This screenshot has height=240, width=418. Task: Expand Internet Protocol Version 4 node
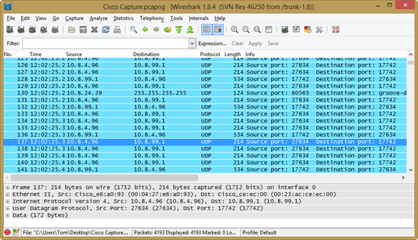point(8,202)
